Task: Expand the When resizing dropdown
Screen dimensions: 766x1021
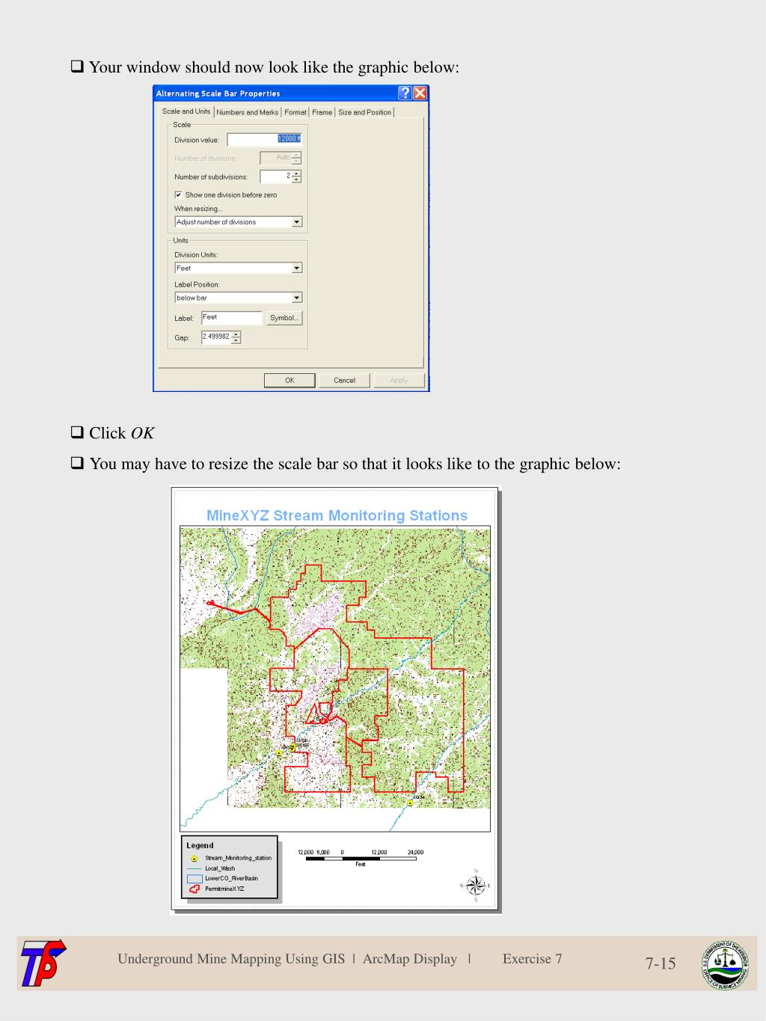Action: tap(297, 222)
